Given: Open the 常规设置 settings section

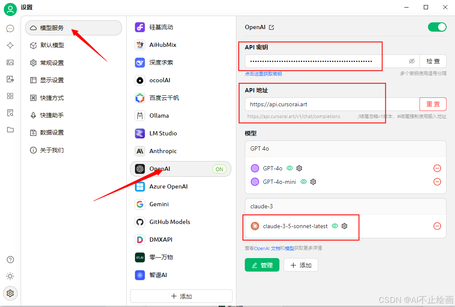Looking at the screenshot, I should click(x=74, y=63).
